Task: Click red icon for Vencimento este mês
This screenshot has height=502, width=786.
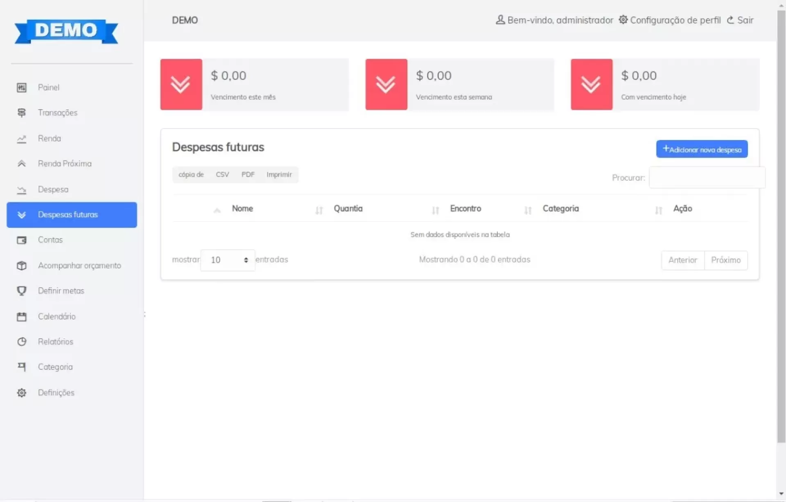Action: (x=181, y=85)
